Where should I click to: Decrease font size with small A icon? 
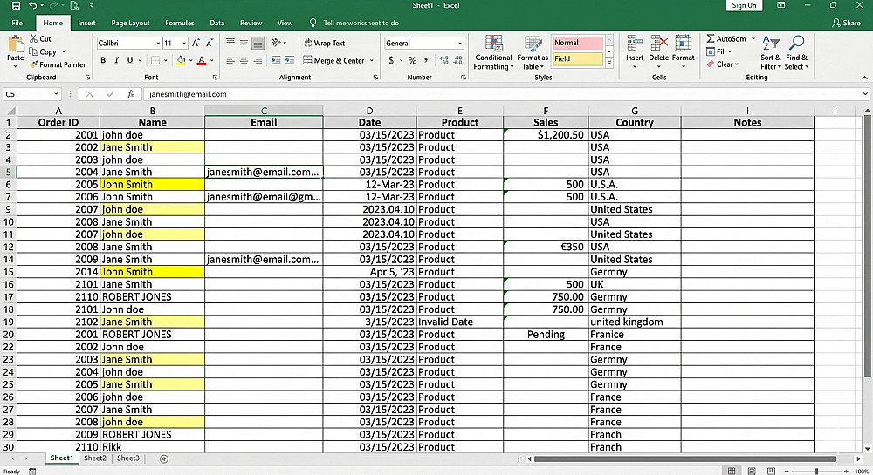click(210, 43)
